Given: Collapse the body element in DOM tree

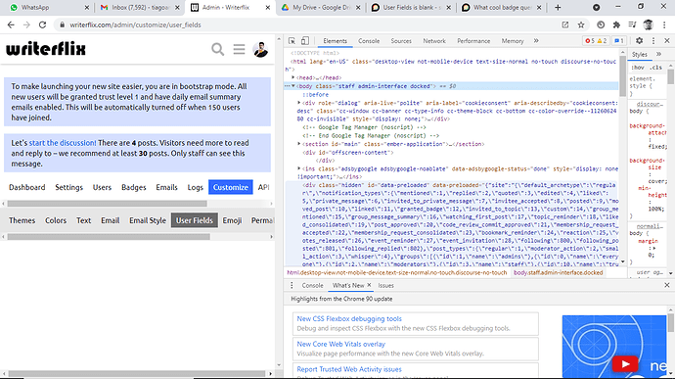Looking at the screenshot, I should point(293,86).
